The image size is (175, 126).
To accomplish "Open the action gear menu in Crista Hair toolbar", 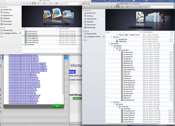I will click(45, 3).
